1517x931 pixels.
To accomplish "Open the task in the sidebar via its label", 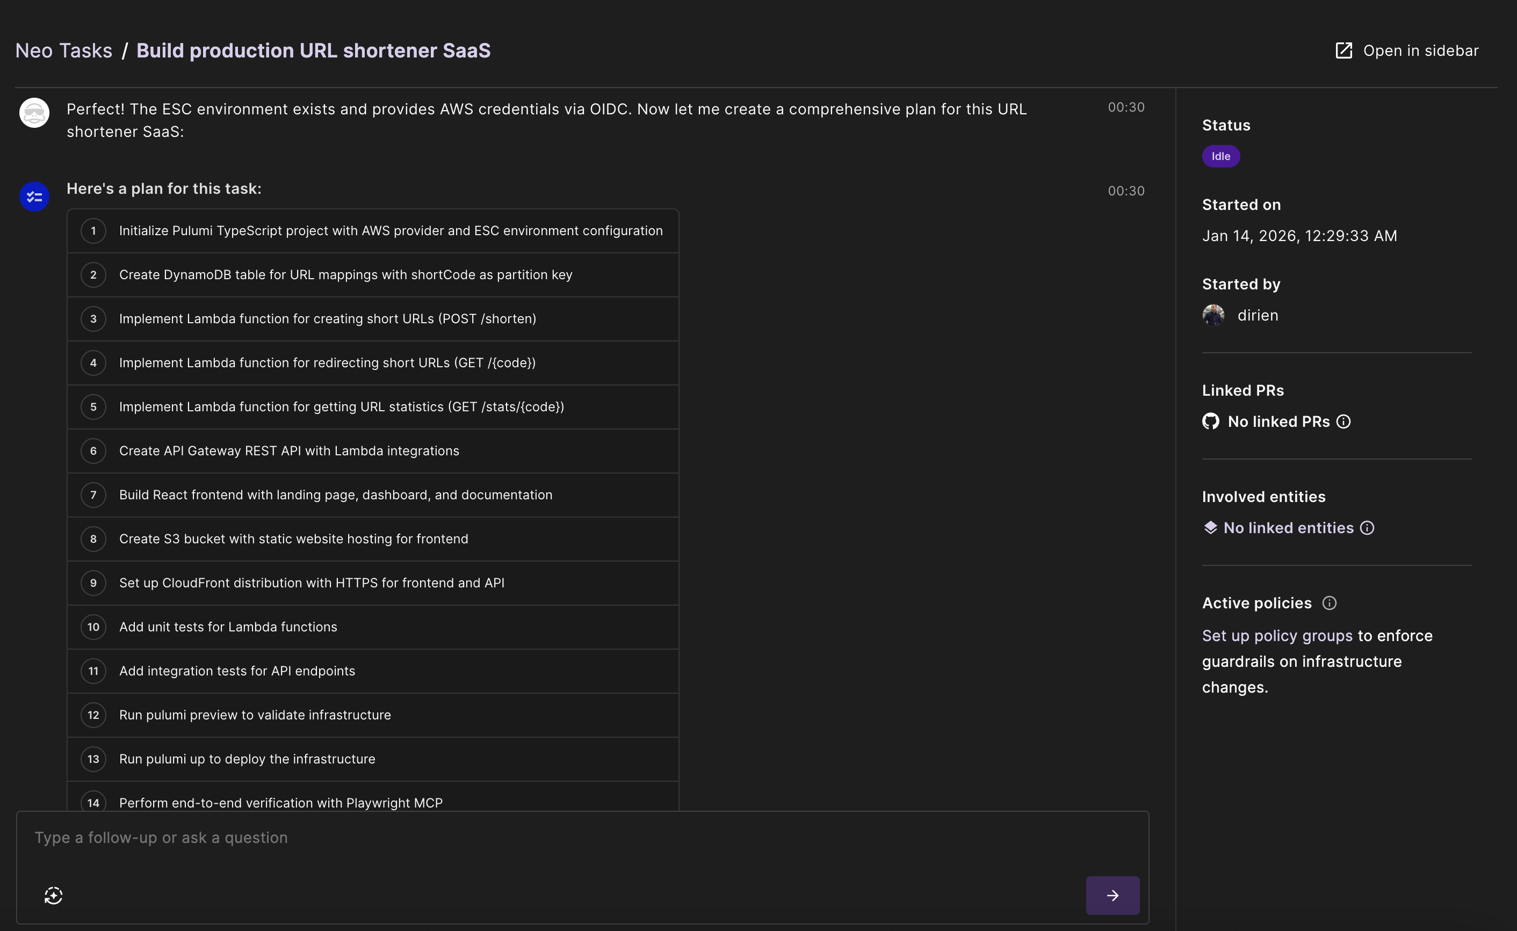I will tap(1420, 50).
